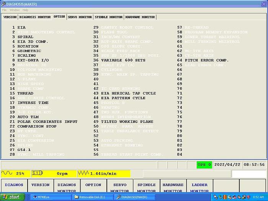Switch to the VERSION tab
This screenshot has width=268, height=201.
(10, 17)
